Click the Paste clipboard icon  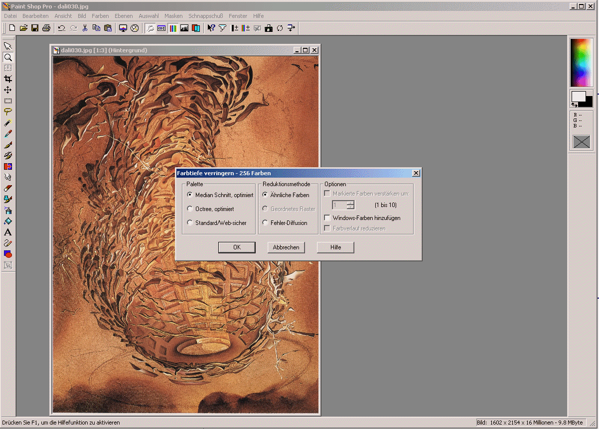(108, 28)
